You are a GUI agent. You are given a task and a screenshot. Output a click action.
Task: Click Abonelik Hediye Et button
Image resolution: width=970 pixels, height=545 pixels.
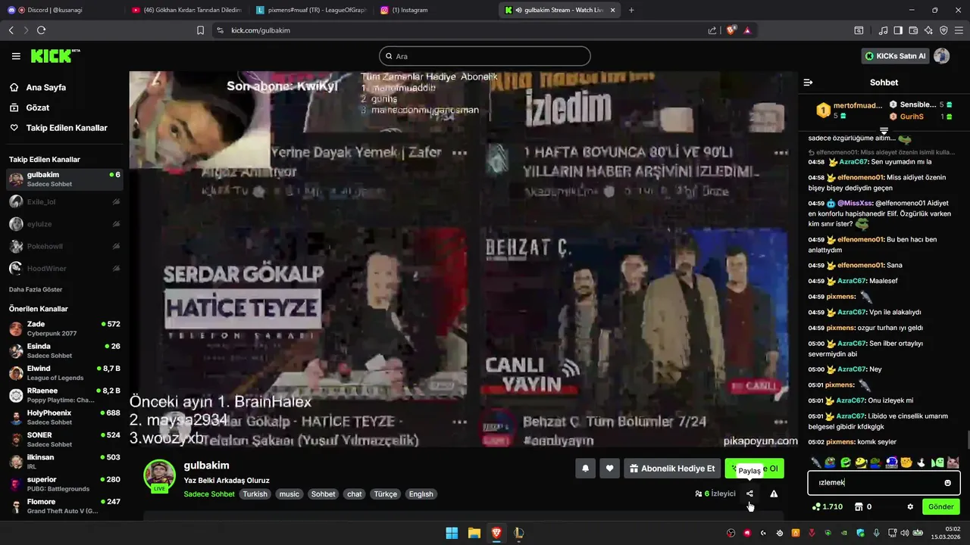(x=672, y=469)
